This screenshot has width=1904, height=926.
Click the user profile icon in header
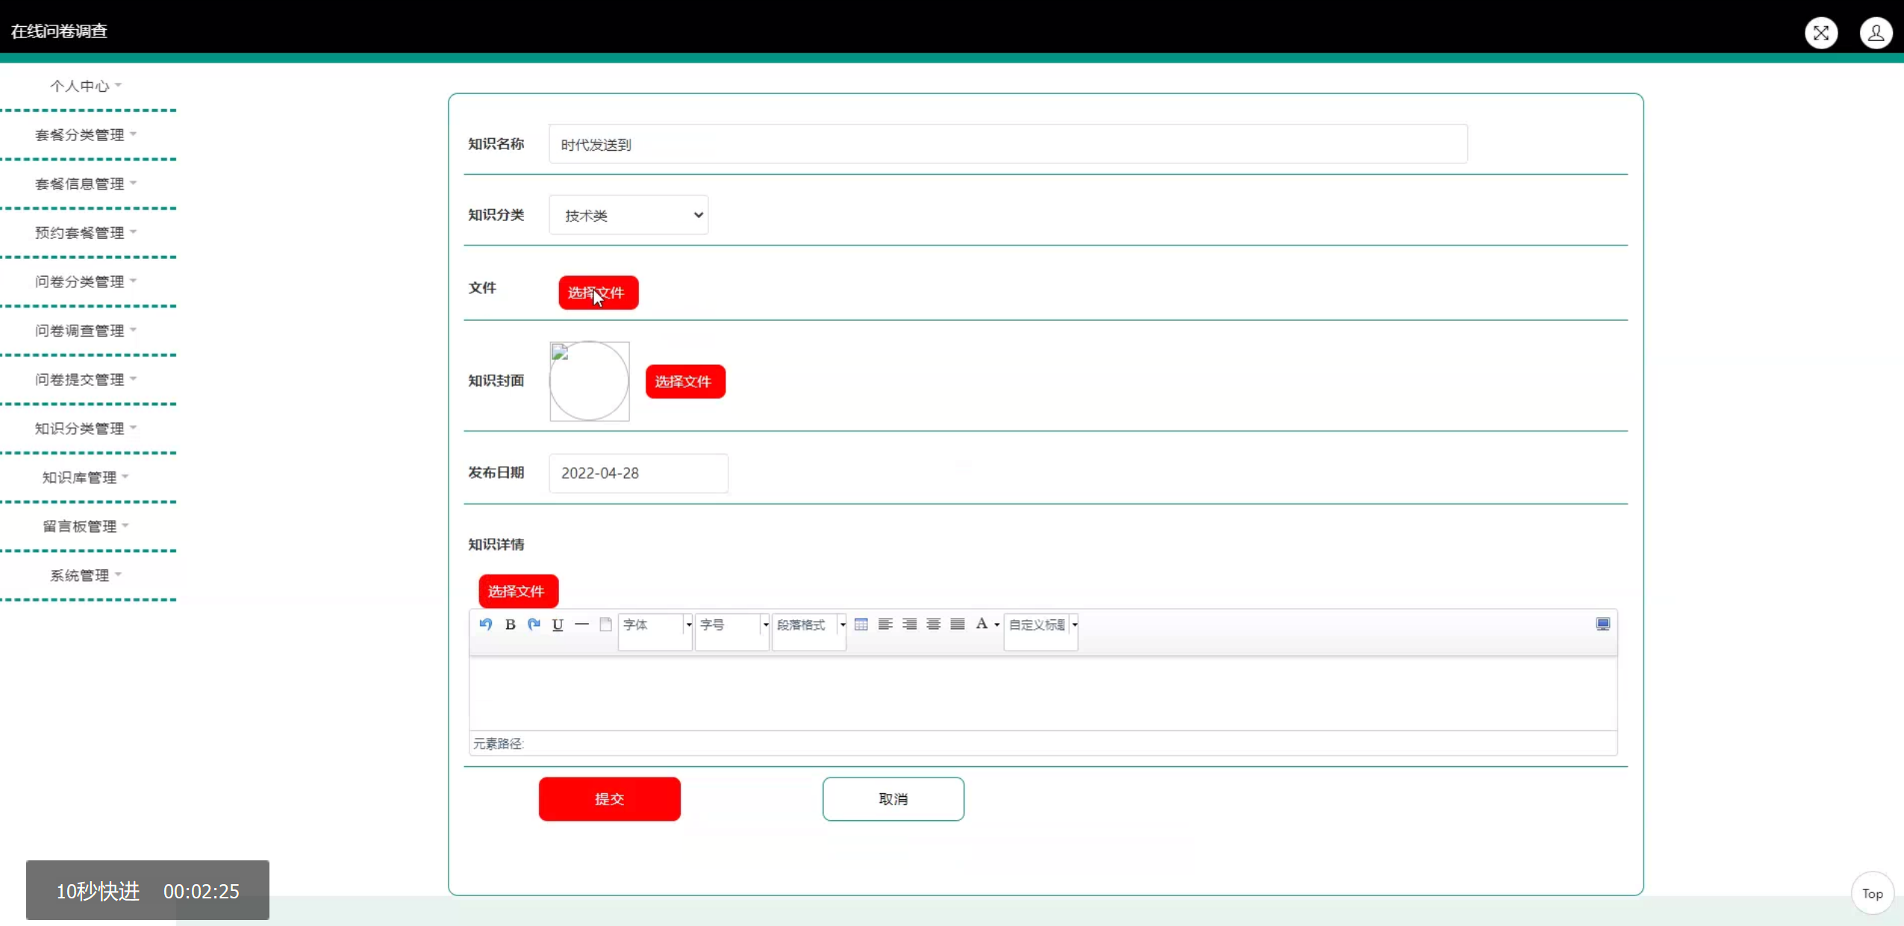1875,33
